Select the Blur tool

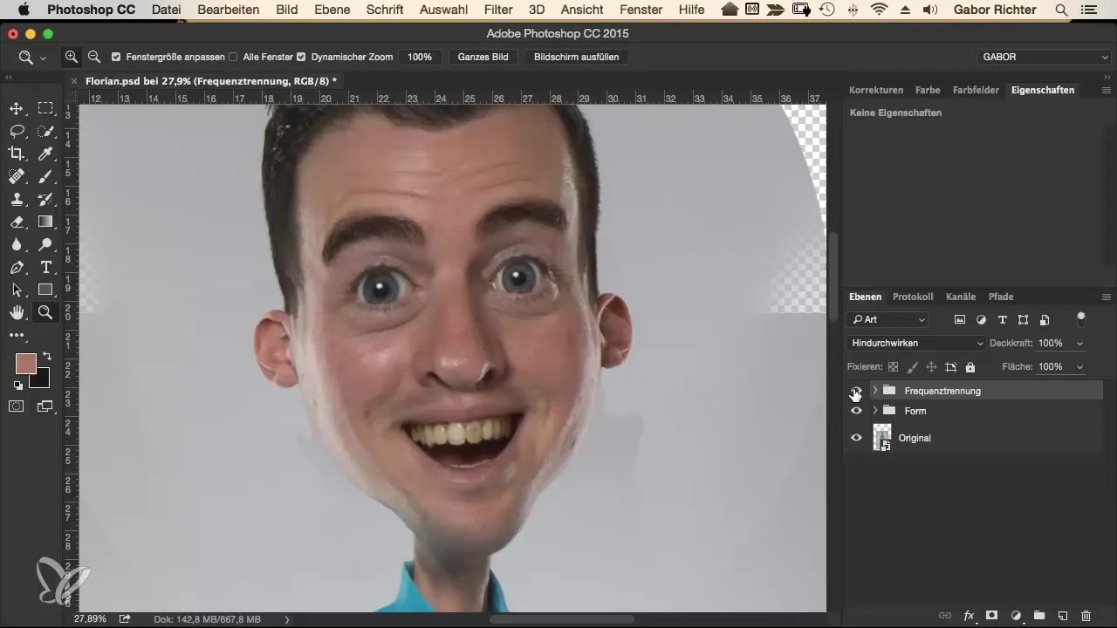[x=16, y=245]
